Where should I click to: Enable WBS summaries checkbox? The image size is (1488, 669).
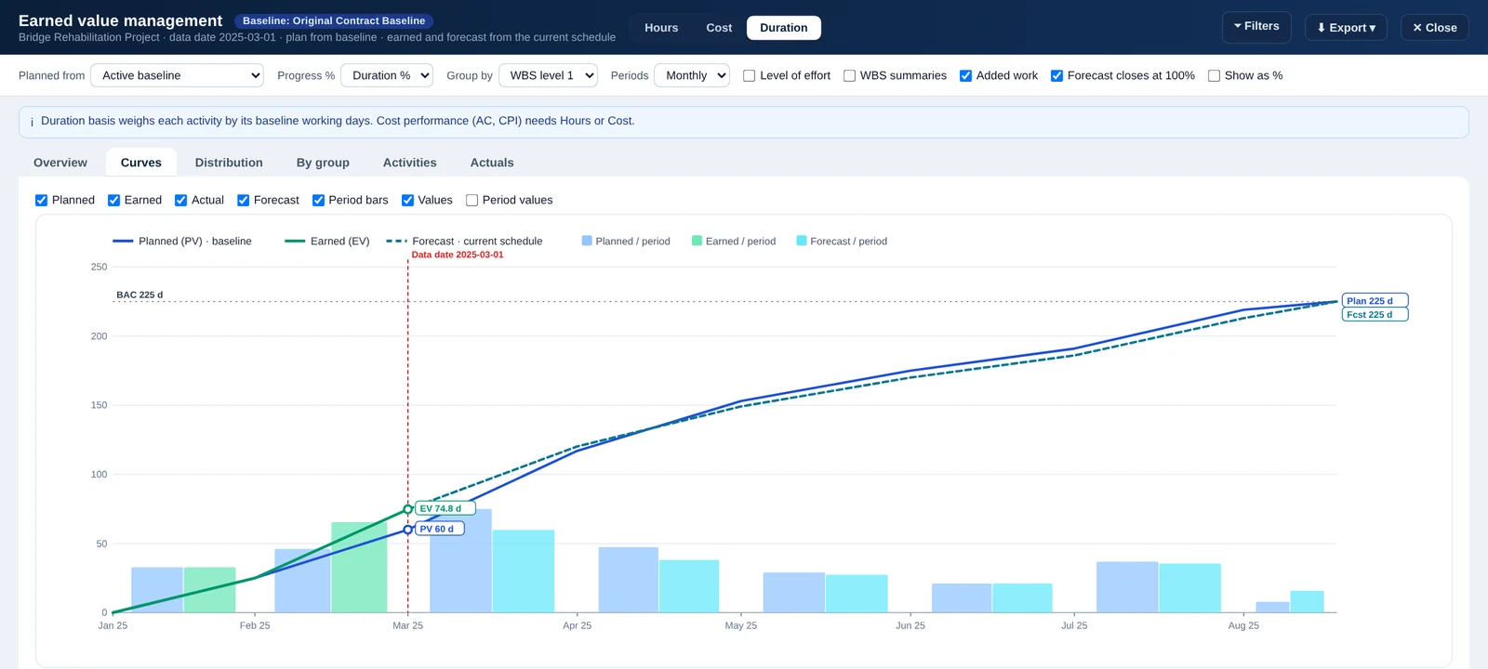849,76
